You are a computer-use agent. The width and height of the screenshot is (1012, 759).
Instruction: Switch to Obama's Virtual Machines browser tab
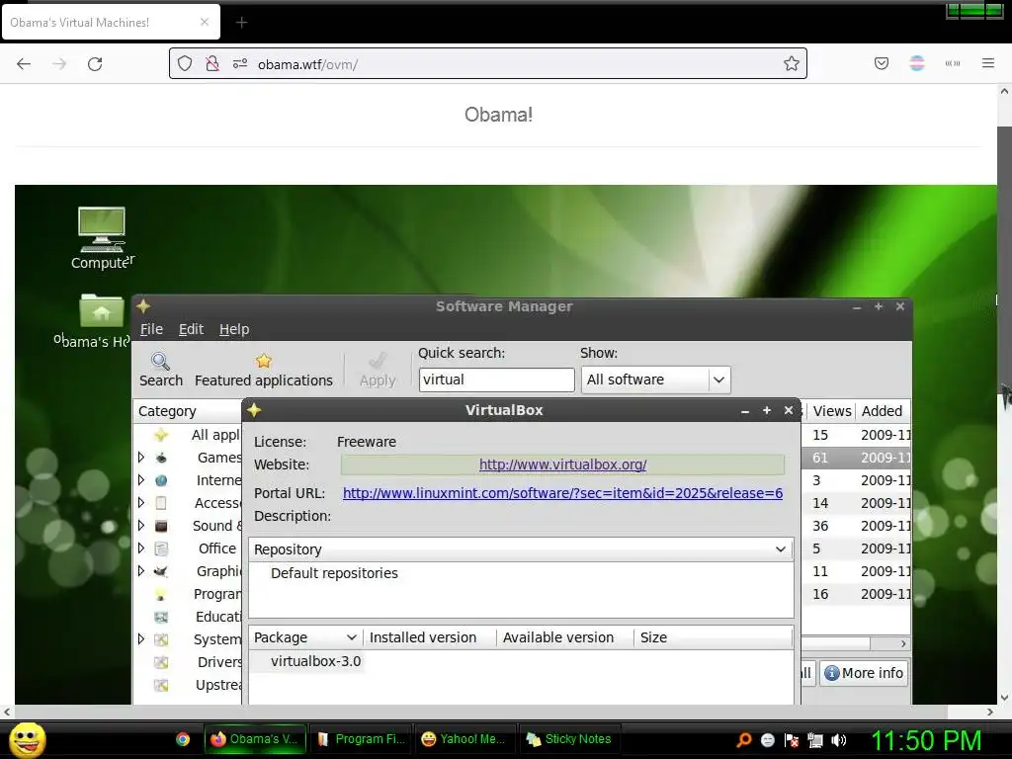coord(111,22)
